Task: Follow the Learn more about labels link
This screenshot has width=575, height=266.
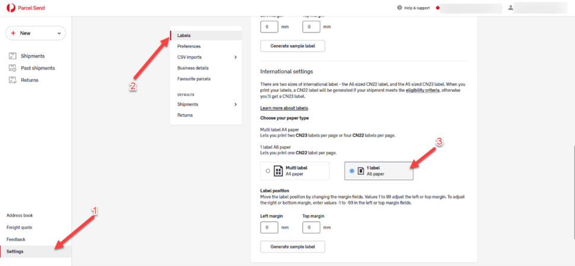Action: [284, 108]
